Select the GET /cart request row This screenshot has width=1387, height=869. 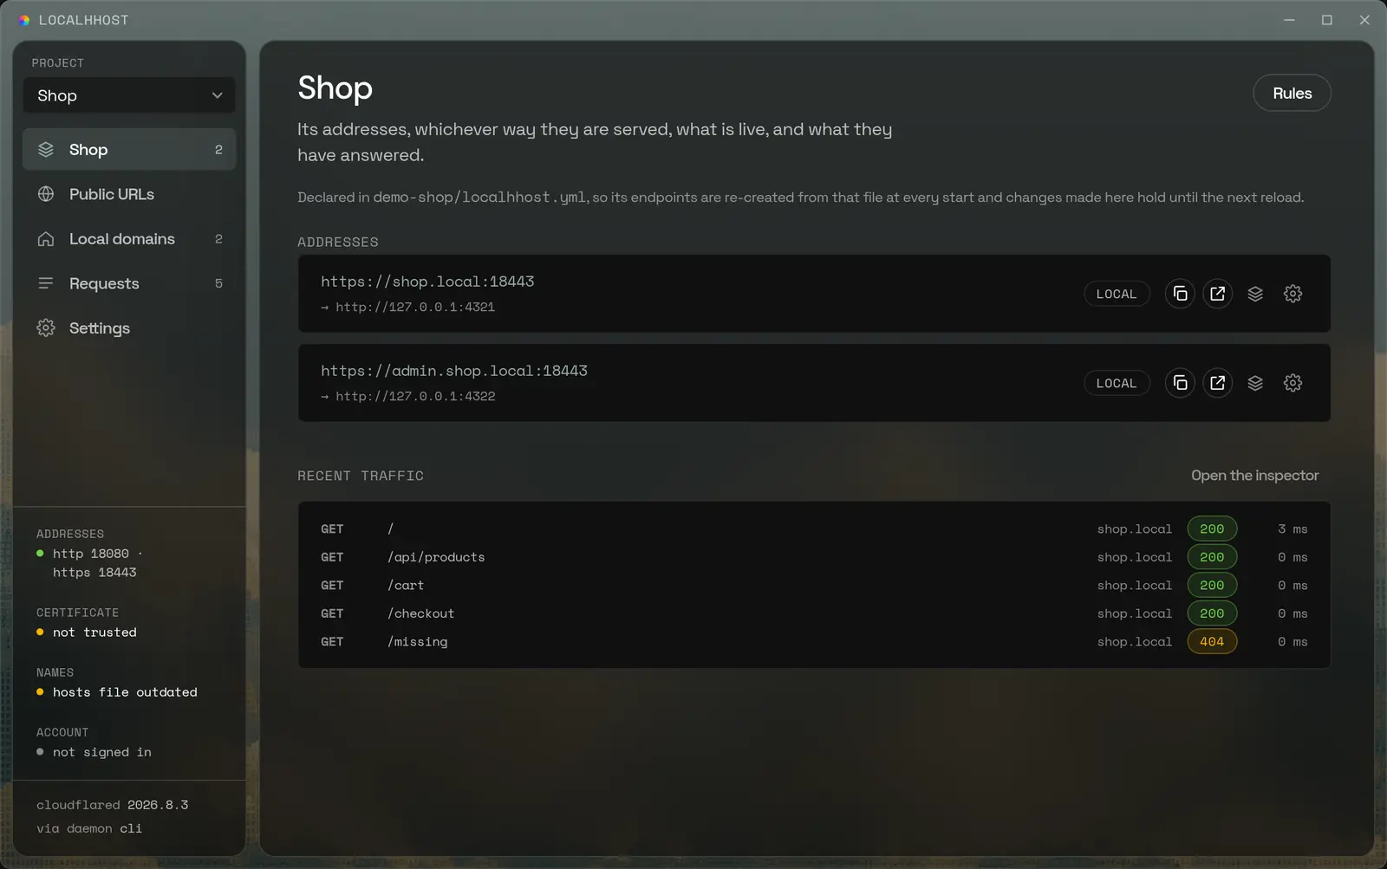tap(814, 586)
